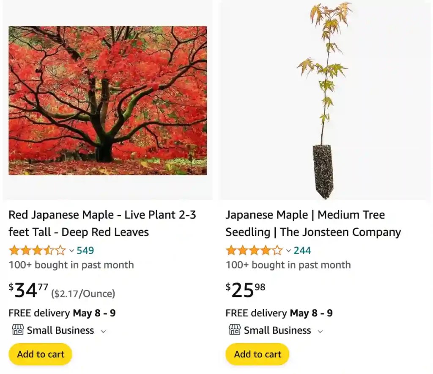Open the rating breakdown chevron next to 549
Image resolution: width=433 pixels, height=374 pixels.
pyautogui.click(x=72, y=251)
